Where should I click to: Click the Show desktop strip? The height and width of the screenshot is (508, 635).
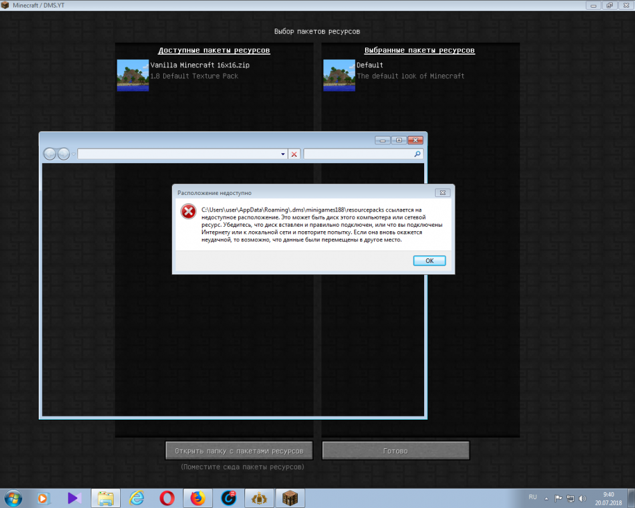click(x=631, y=498)
